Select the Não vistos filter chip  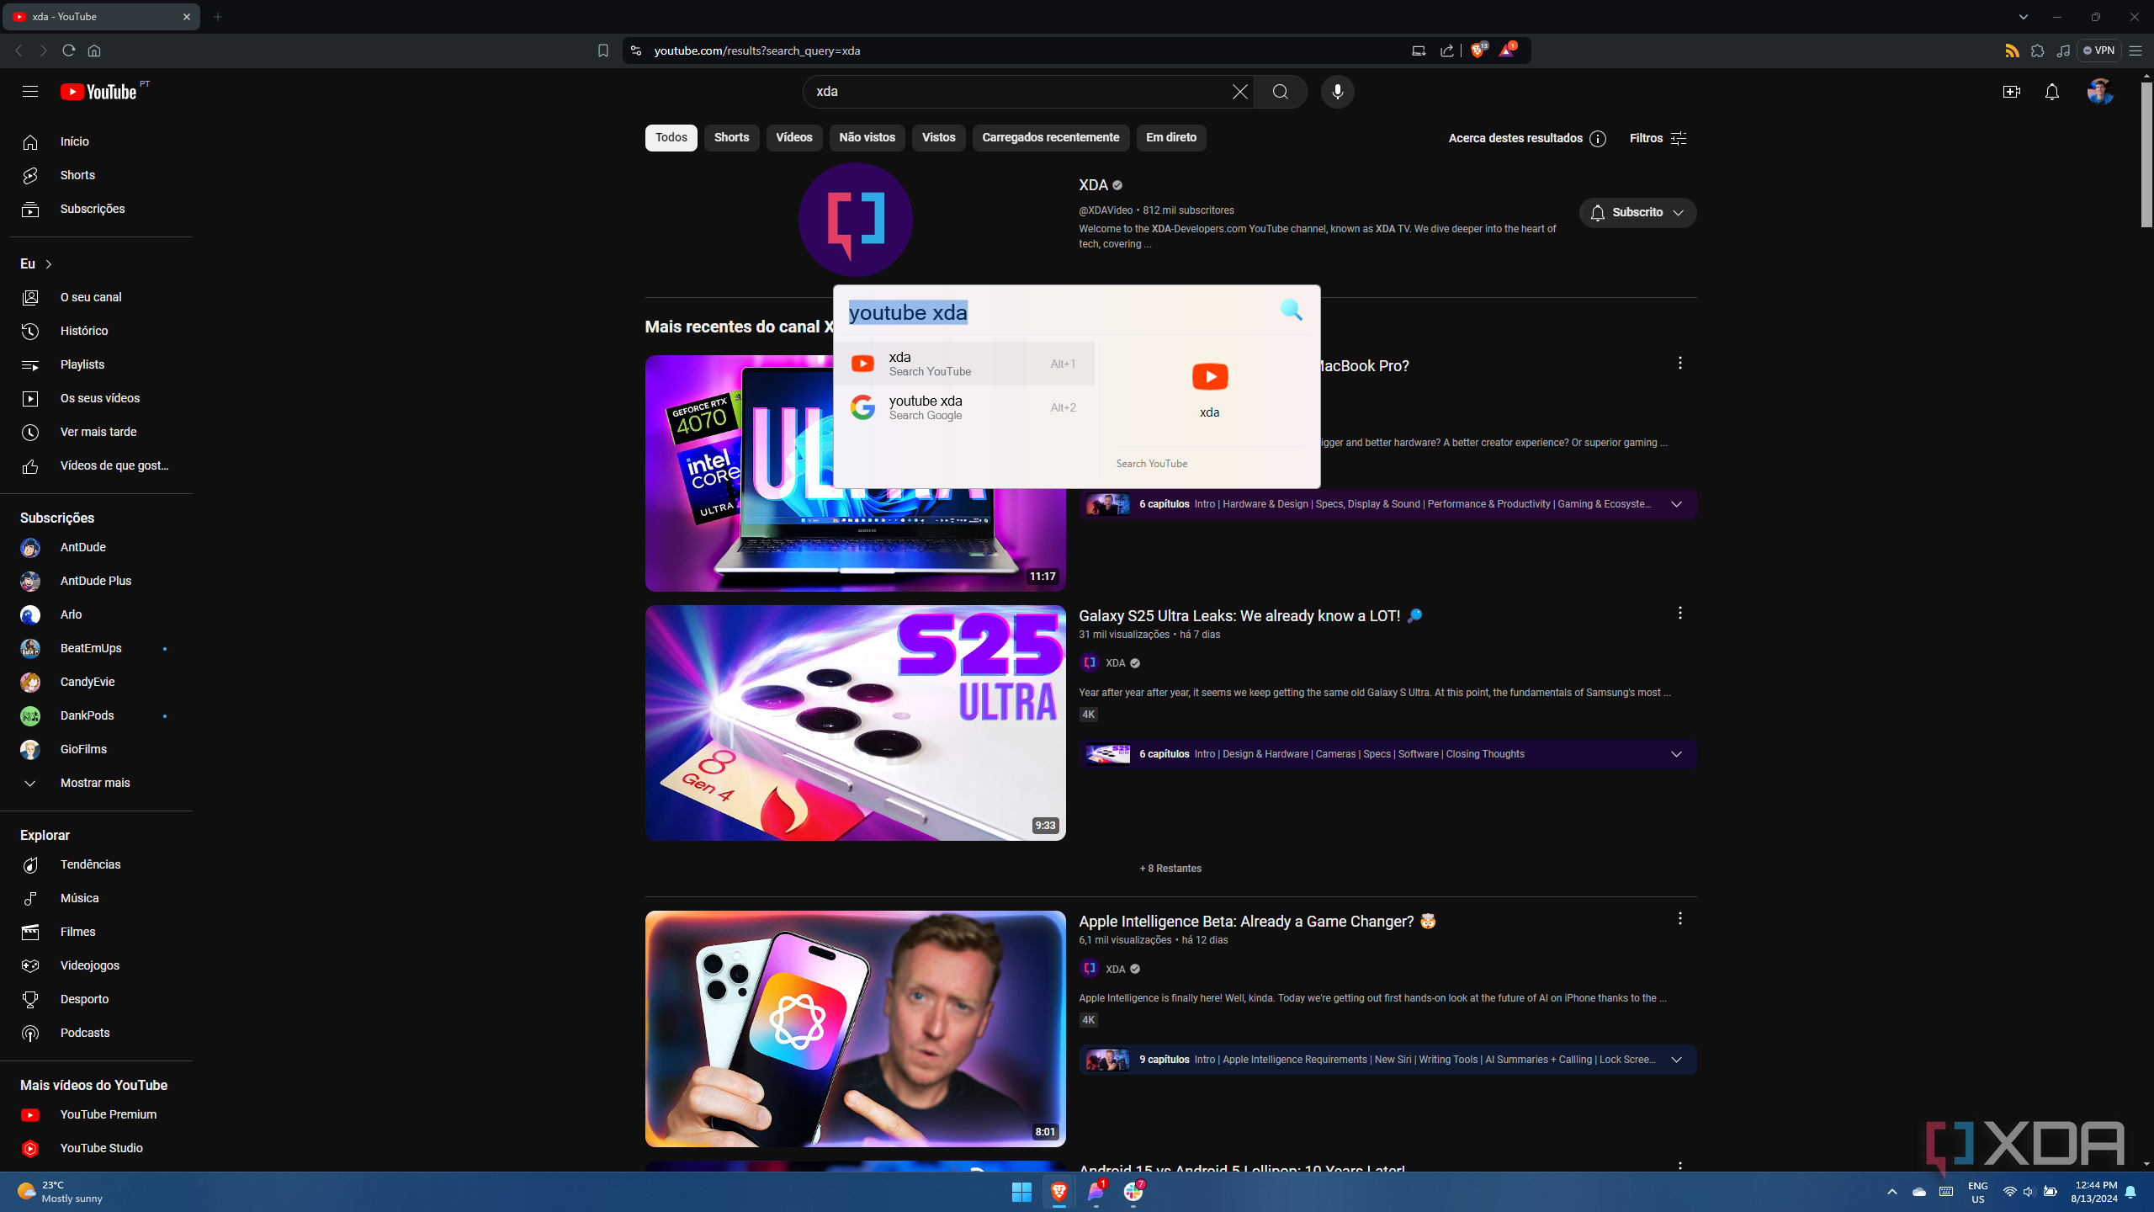(x=867, y=138)
